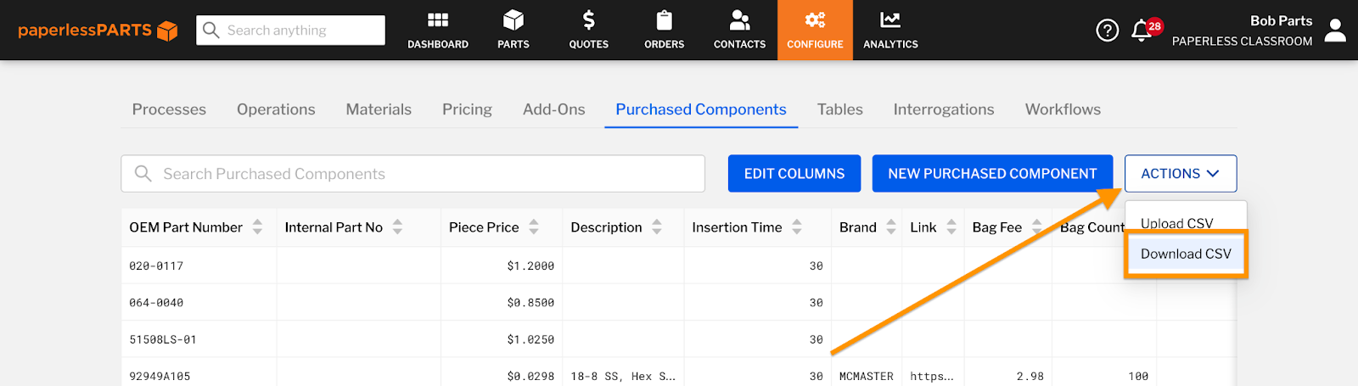
Task: Expand the Actions dropdown button
Action: [x=1180, y=174]
